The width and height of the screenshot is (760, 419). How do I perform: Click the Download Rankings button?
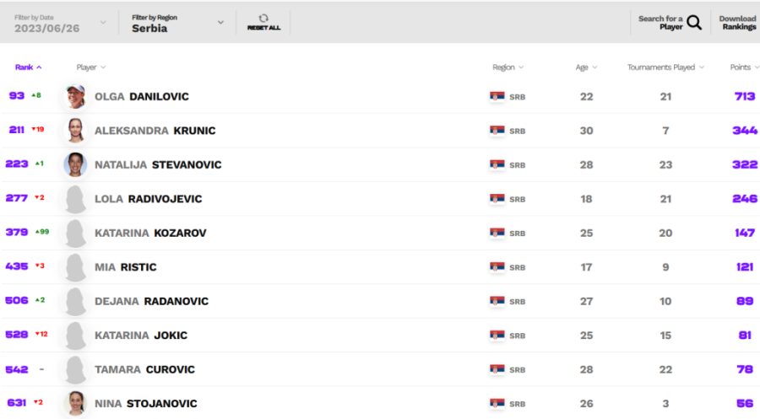(x=737, y=23)
